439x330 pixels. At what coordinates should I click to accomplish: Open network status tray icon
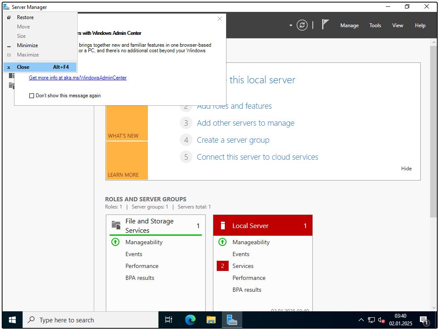click(x=371, y=320)
